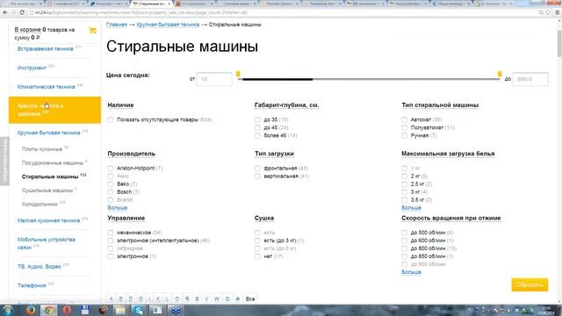Open Мелкая кухонная техника category
Image resolution: width=562 pixels, height=316 pixels.
coord(48,220)
